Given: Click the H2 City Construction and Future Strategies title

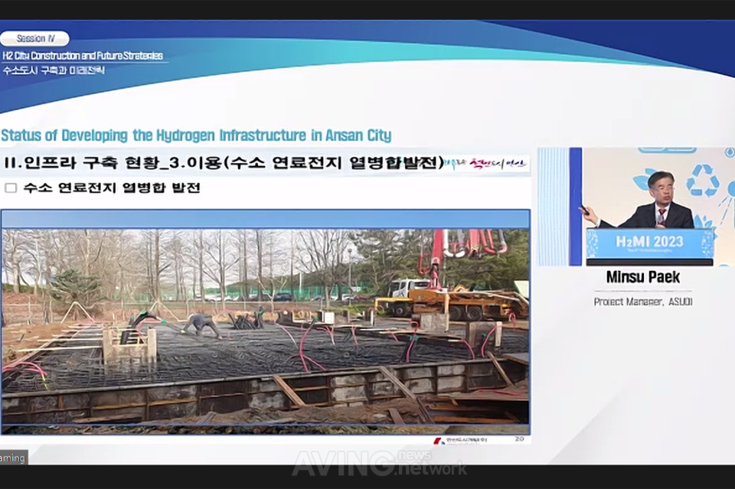Looking at the screenshot, I should coord(82,56).
